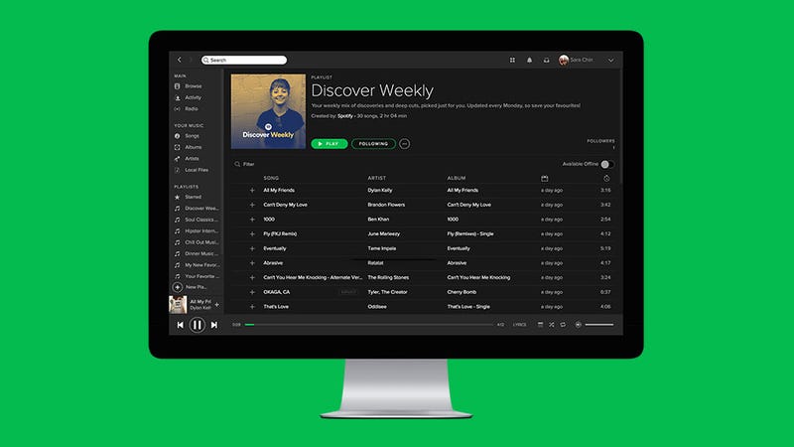Click the Discover Weekly cover art

(x=268, y=111)
